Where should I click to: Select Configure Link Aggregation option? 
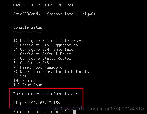click(x=46, y=45)
